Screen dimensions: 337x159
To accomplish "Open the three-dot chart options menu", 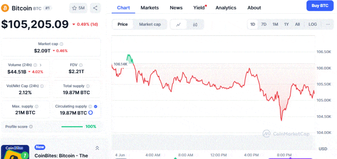I will tap(328, 24).
